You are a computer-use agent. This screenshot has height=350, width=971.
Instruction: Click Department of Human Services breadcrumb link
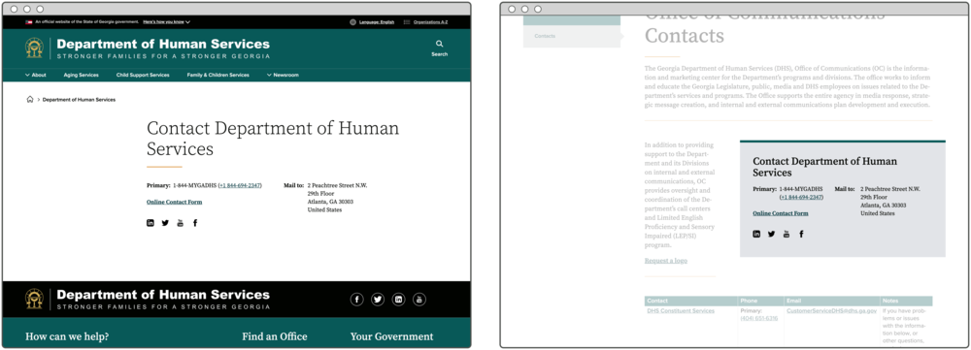79,100
